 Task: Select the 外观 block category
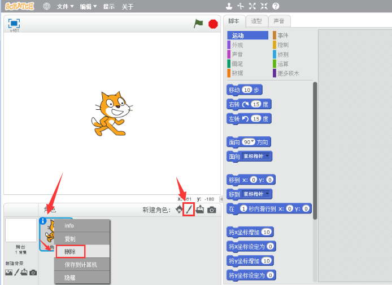237,45
